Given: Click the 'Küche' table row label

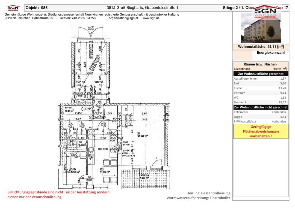Looking at the screenshot, I should (x=238, y=88).
